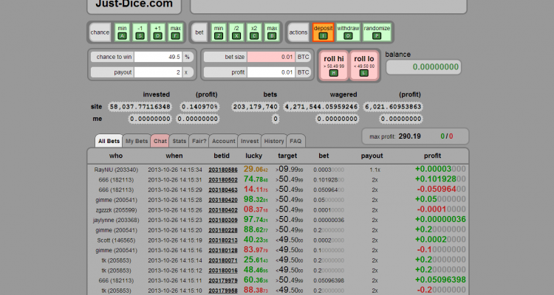The height and width of the screenshot is (295, 554).
Task: Switch to the My Bets tab
Action: tap(137, 141)
